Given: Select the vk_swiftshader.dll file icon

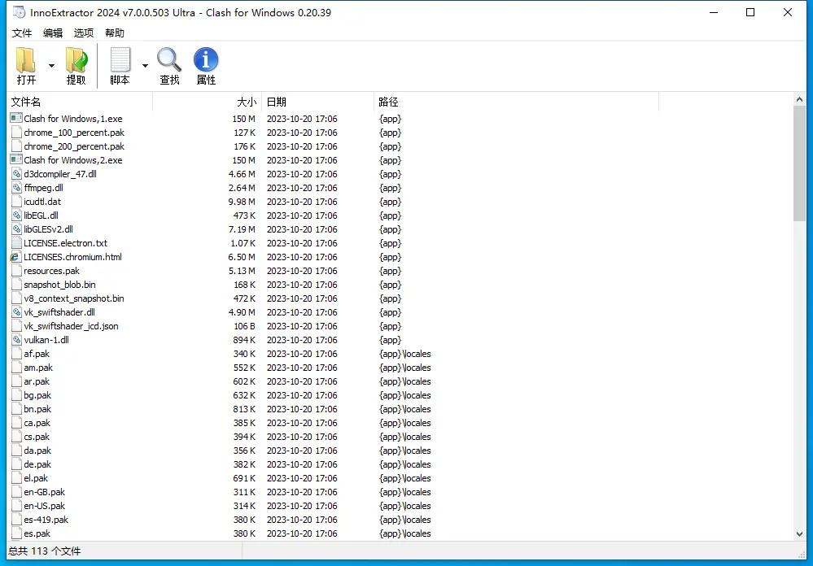Looking at the screenshot, I should (16, 312).
